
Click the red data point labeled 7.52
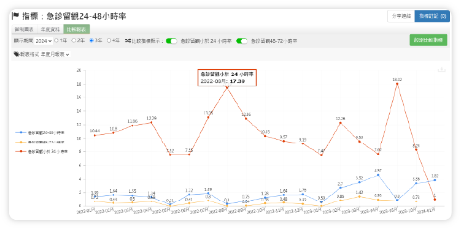tap(170, 155)
